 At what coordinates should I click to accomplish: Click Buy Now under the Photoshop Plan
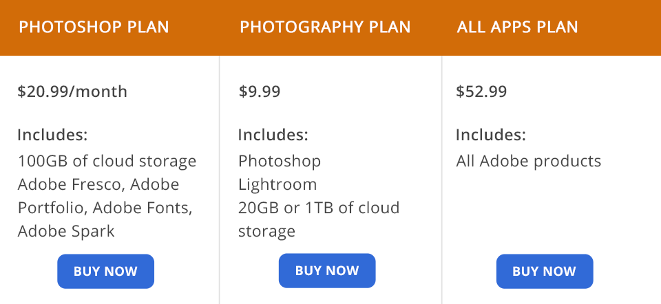coord(105,271)
